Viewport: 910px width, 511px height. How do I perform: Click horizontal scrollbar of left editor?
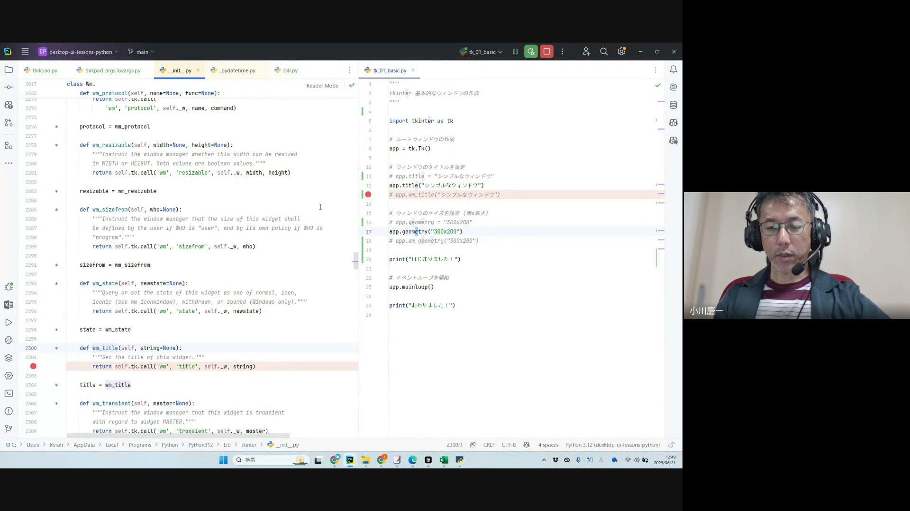(178, 436)
